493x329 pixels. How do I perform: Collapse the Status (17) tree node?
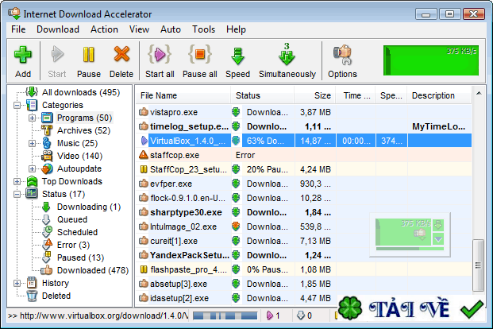tap(17, 194)
